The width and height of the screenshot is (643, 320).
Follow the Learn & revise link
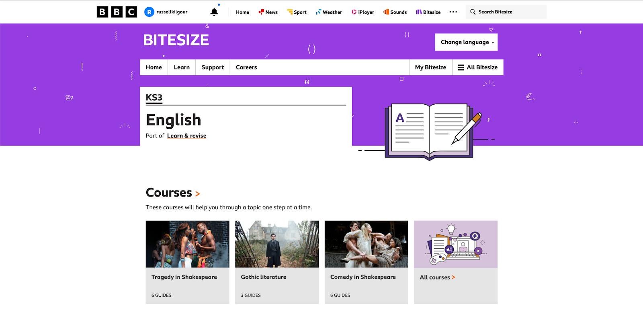pos(186,136)
